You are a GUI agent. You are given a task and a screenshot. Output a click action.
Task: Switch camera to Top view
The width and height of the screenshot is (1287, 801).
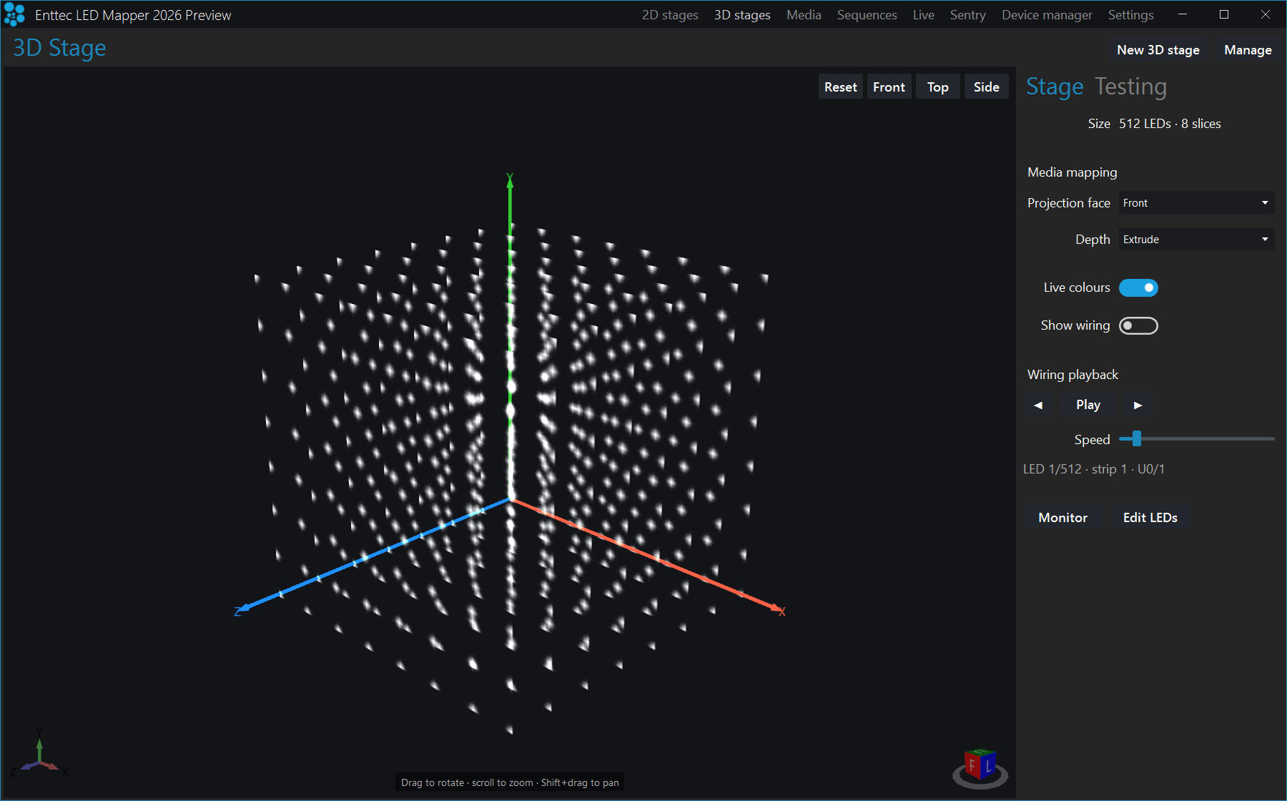pyautogui.click(x=938, y=87)
